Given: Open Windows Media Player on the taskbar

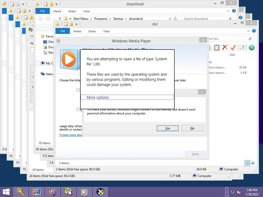Looking at the screenshot, I should pos(84,192).
